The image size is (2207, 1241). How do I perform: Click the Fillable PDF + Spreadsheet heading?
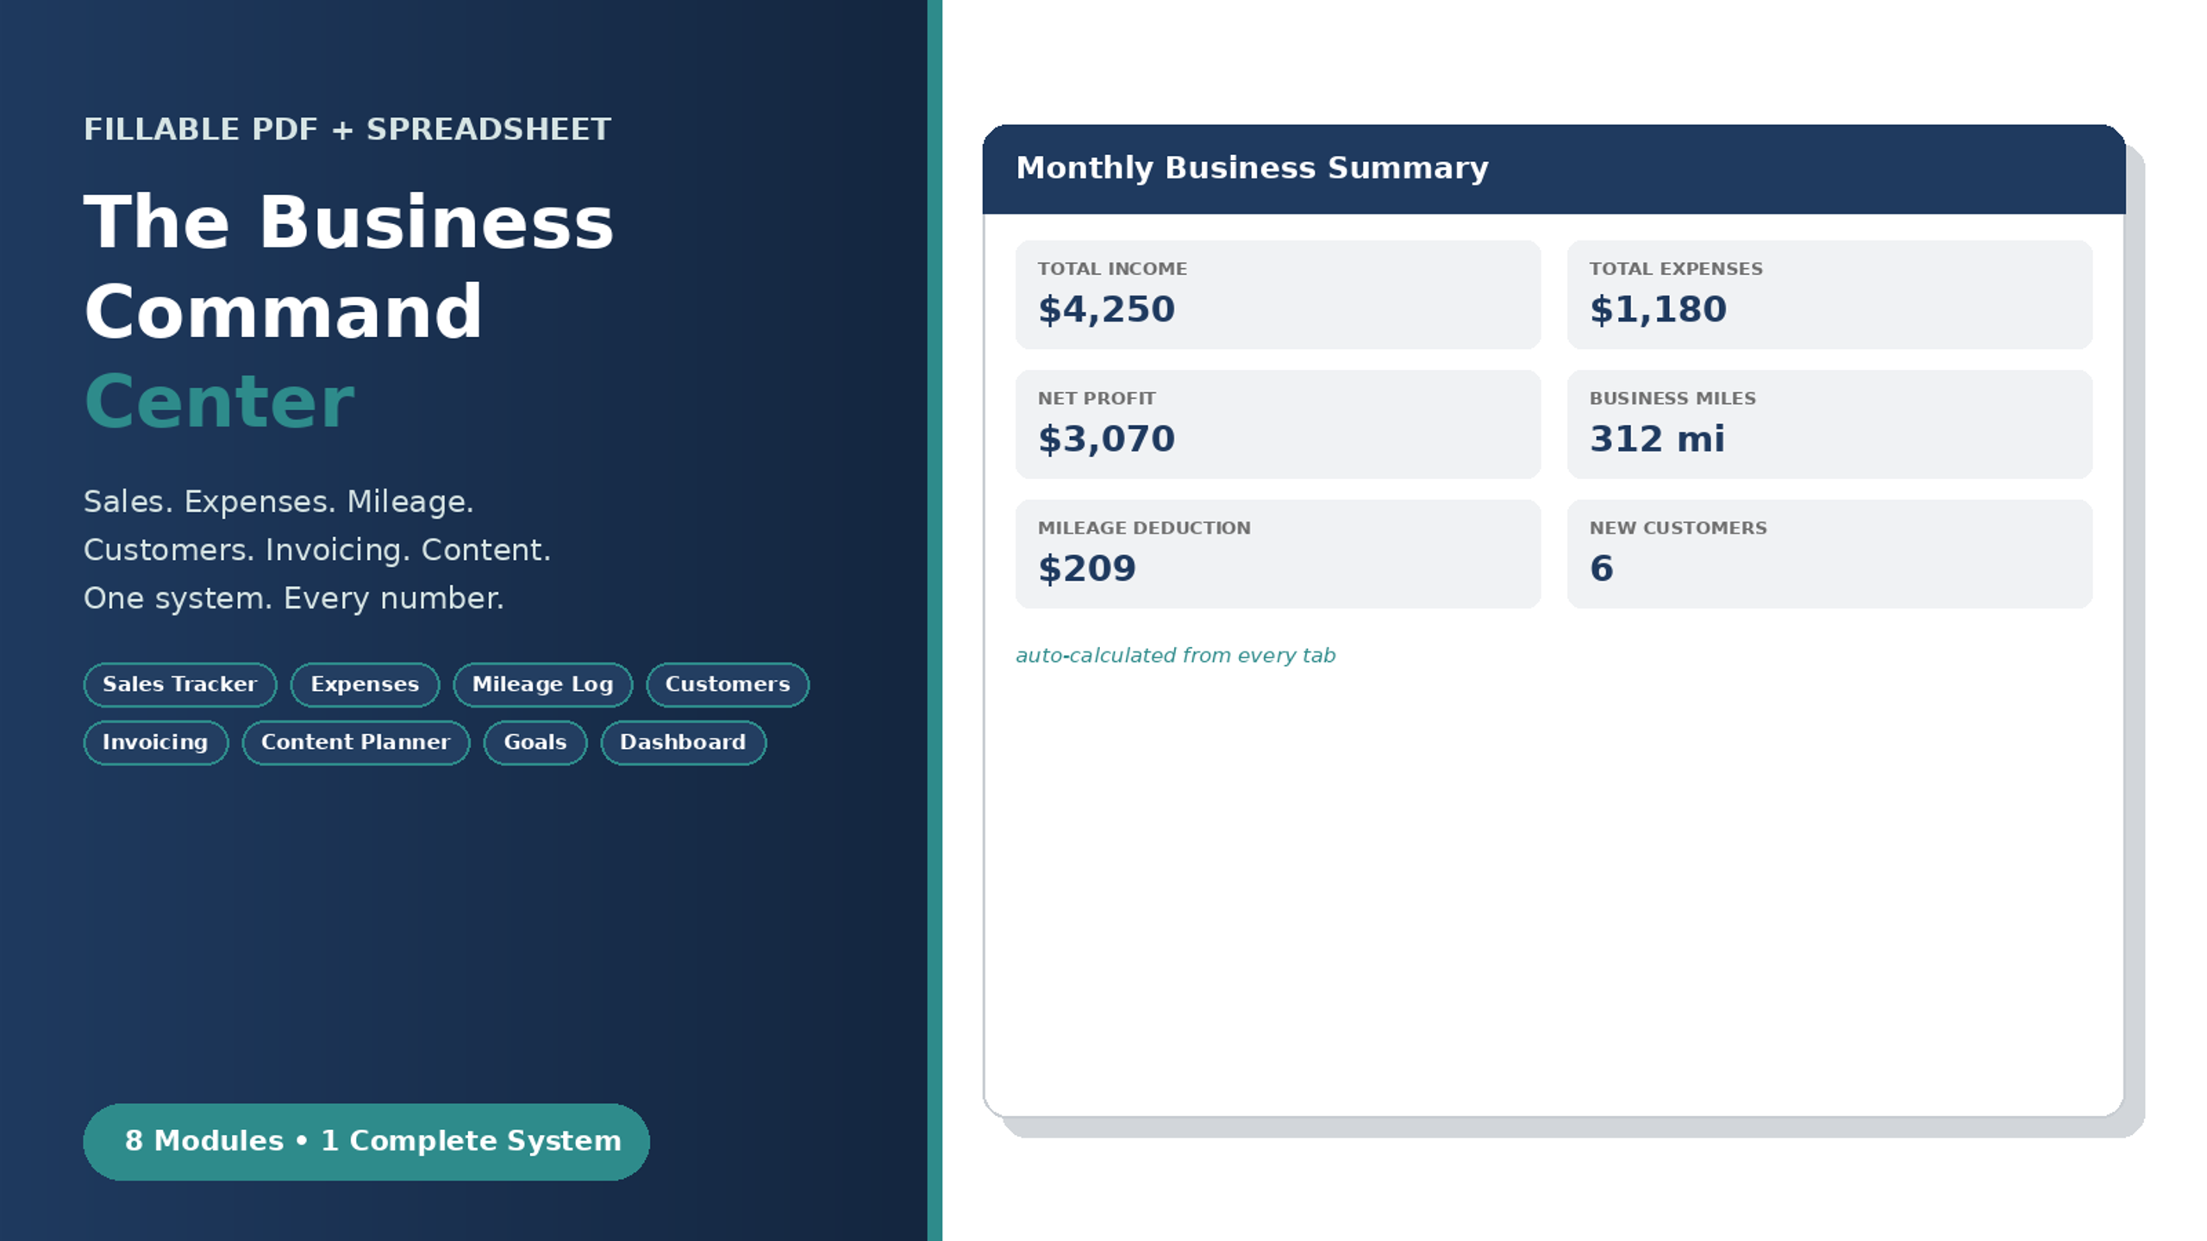(347, 129)
